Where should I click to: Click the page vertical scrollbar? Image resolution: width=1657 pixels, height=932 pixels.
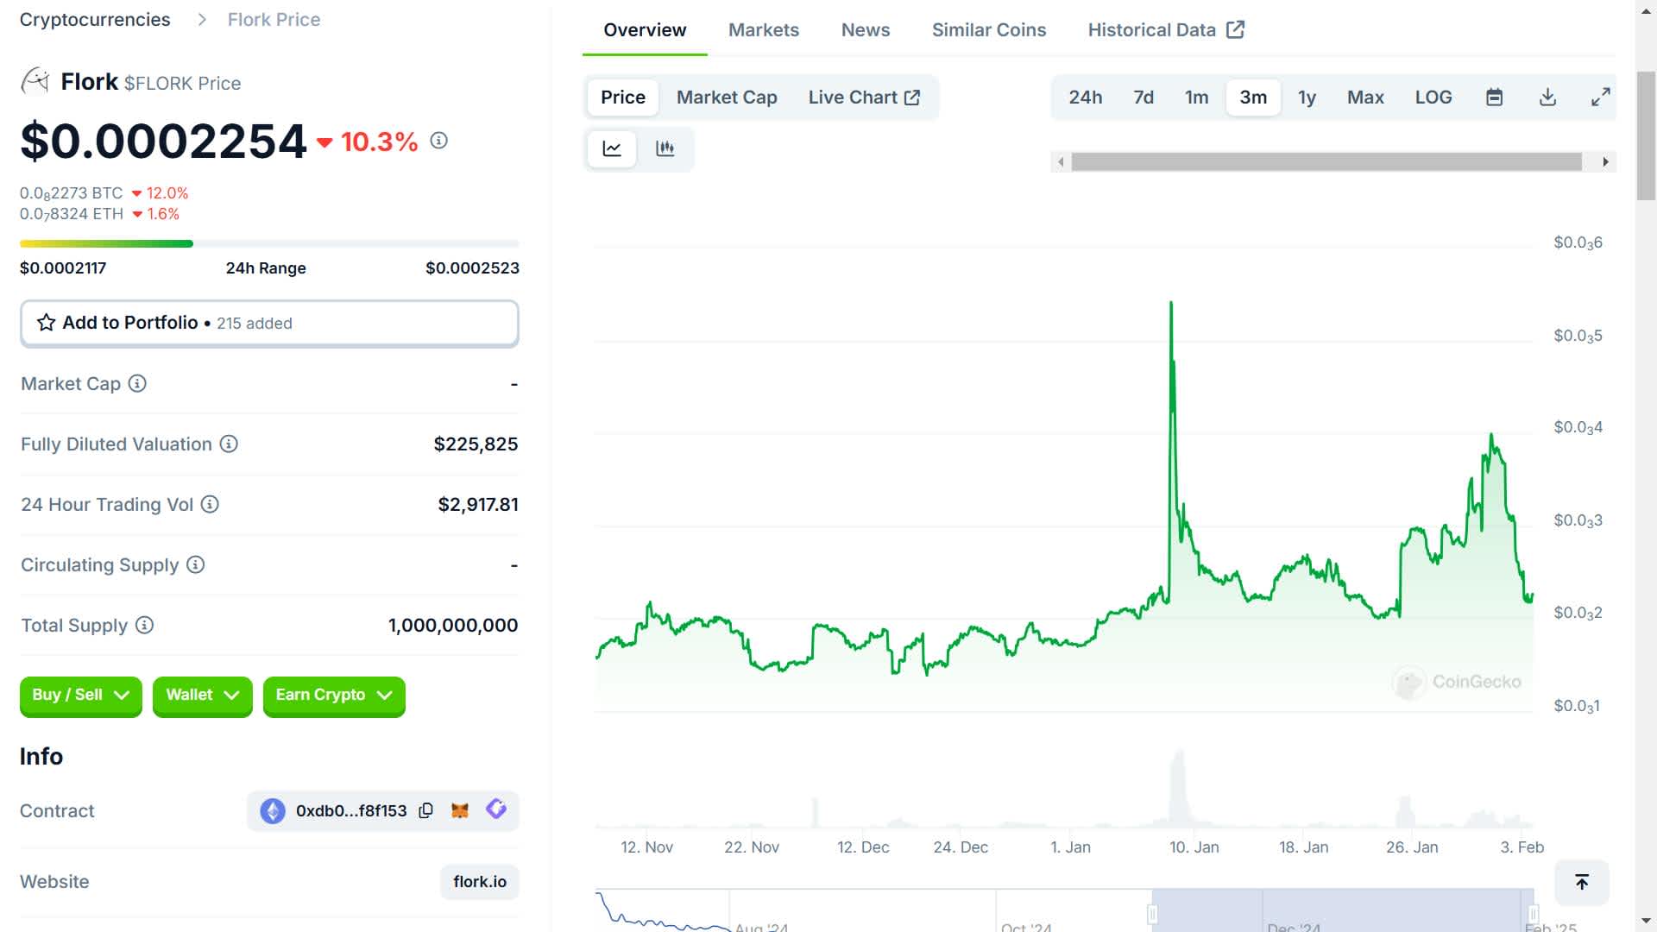(x=1646, y=136)
